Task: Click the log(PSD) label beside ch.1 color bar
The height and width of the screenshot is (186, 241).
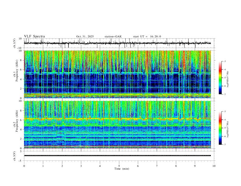Action: tap(228, 79)
